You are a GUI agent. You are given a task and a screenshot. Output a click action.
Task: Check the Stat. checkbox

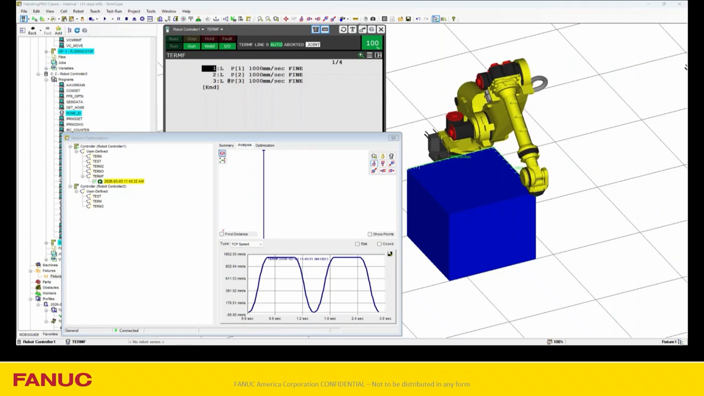[x=357, y=244]
